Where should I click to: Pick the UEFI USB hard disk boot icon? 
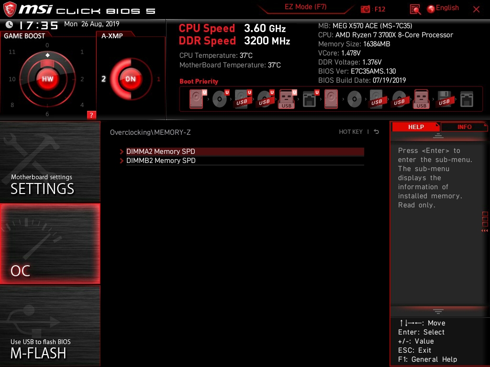point(243,99)
